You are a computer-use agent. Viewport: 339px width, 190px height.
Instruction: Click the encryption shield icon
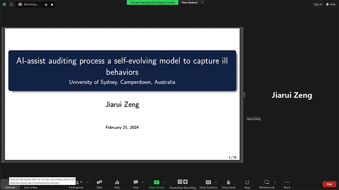[4, 4]
